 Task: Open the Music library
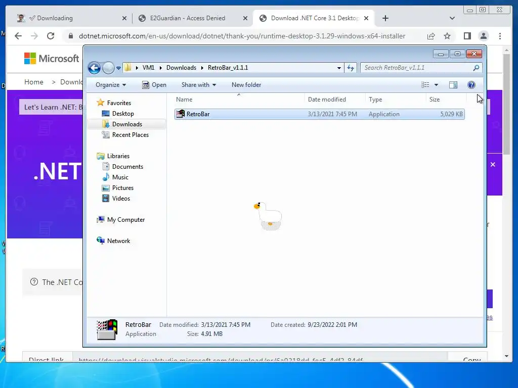(x=115, y=177)
